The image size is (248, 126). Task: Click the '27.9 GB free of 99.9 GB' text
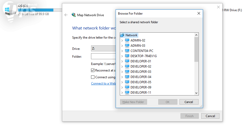(x=33, y=14)
